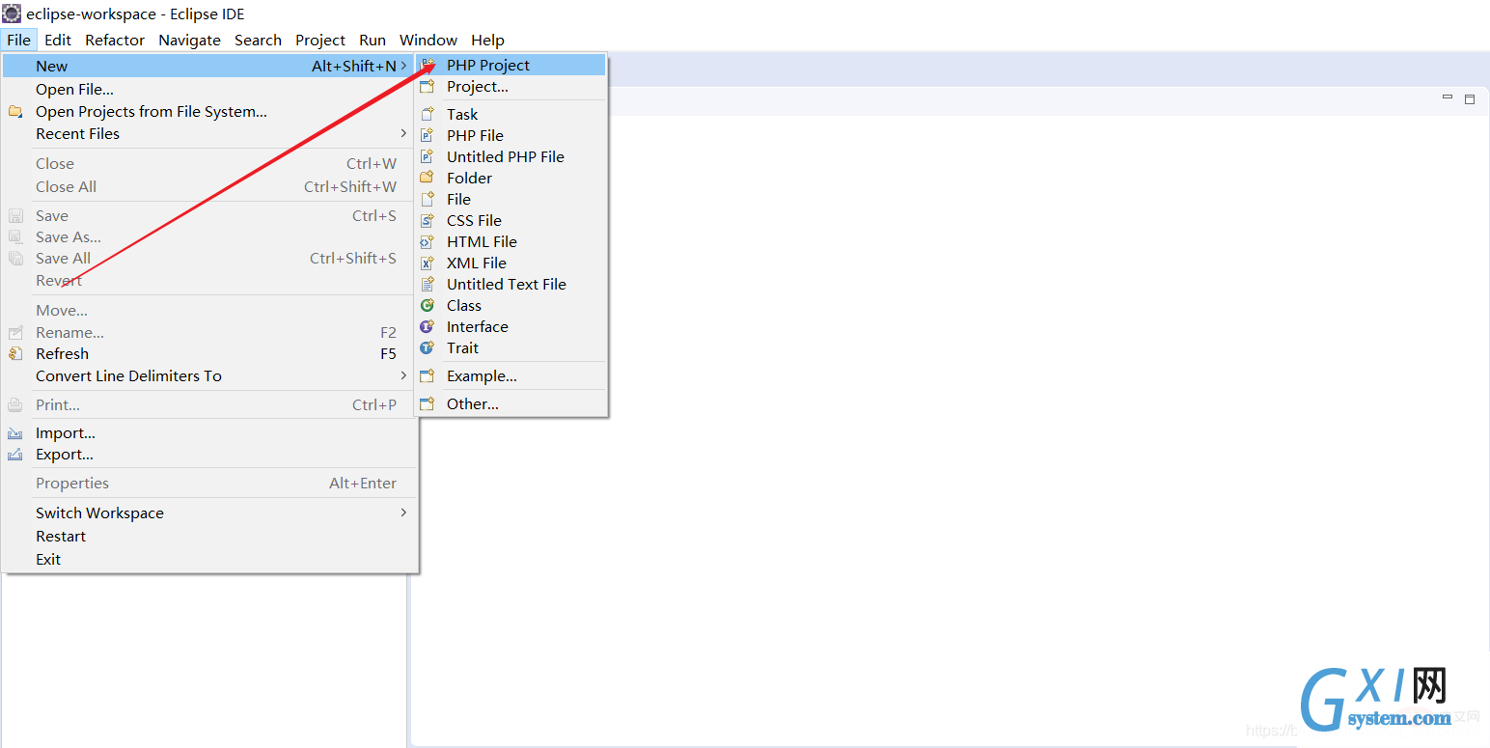1490x748 pixels.
Task: Open the File menu
Action: 18,40
